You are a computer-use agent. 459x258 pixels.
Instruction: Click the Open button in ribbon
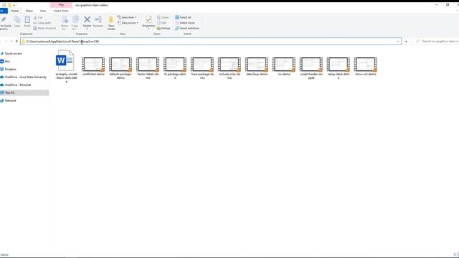click(x=163, y=17)
